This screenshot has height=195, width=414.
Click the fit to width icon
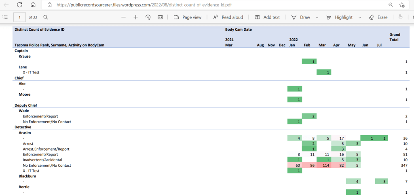click(x=161, y=17)
